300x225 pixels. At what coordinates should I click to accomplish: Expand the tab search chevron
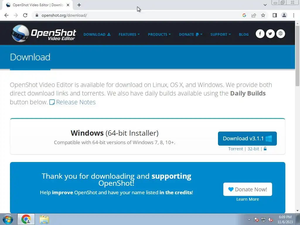[265, 5]
